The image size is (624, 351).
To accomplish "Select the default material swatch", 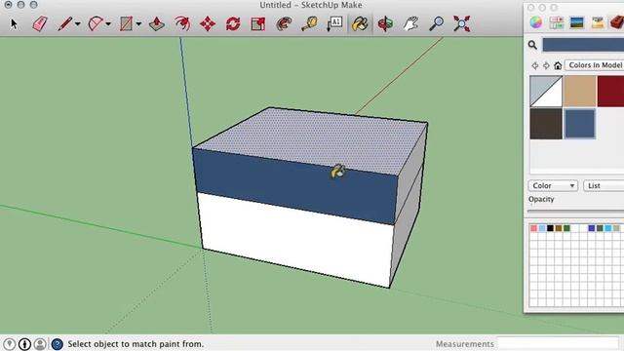I will [546, 92].
